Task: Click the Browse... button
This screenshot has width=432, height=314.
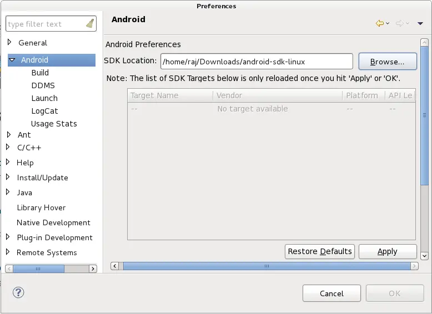Action: pyautogui.click(x=388, y=62)
